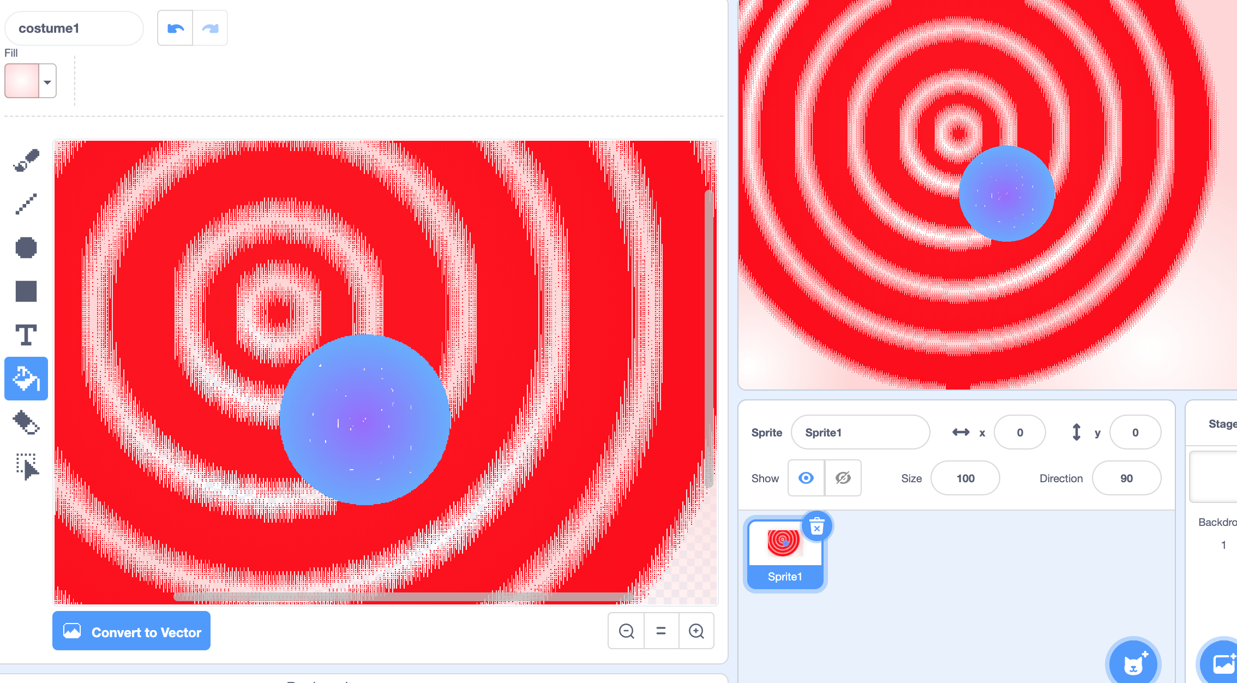Show Sprite1 with the eye toggle

[x=806, y=478]
